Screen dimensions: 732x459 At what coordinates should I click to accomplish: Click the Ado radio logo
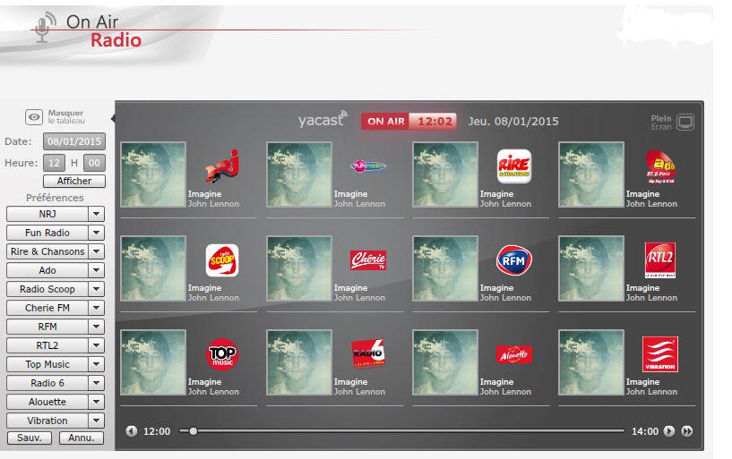(660, 166)
